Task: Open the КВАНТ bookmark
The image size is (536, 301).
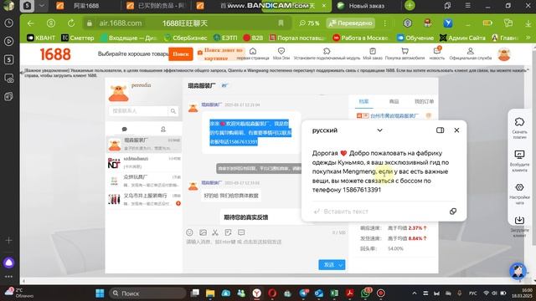Action: click(x=41, y=38)
